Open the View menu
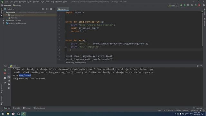The width and height of the screenshot is (206, 116). click(16, 2)
